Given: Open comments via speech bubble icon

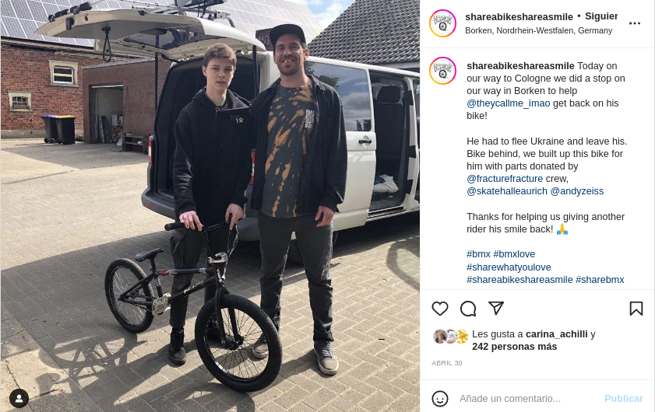Looking at the screenshot, I should click(468, 309).
